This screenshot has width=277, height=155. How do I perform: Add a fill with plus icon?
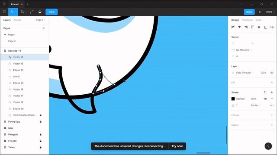point(272,82)
